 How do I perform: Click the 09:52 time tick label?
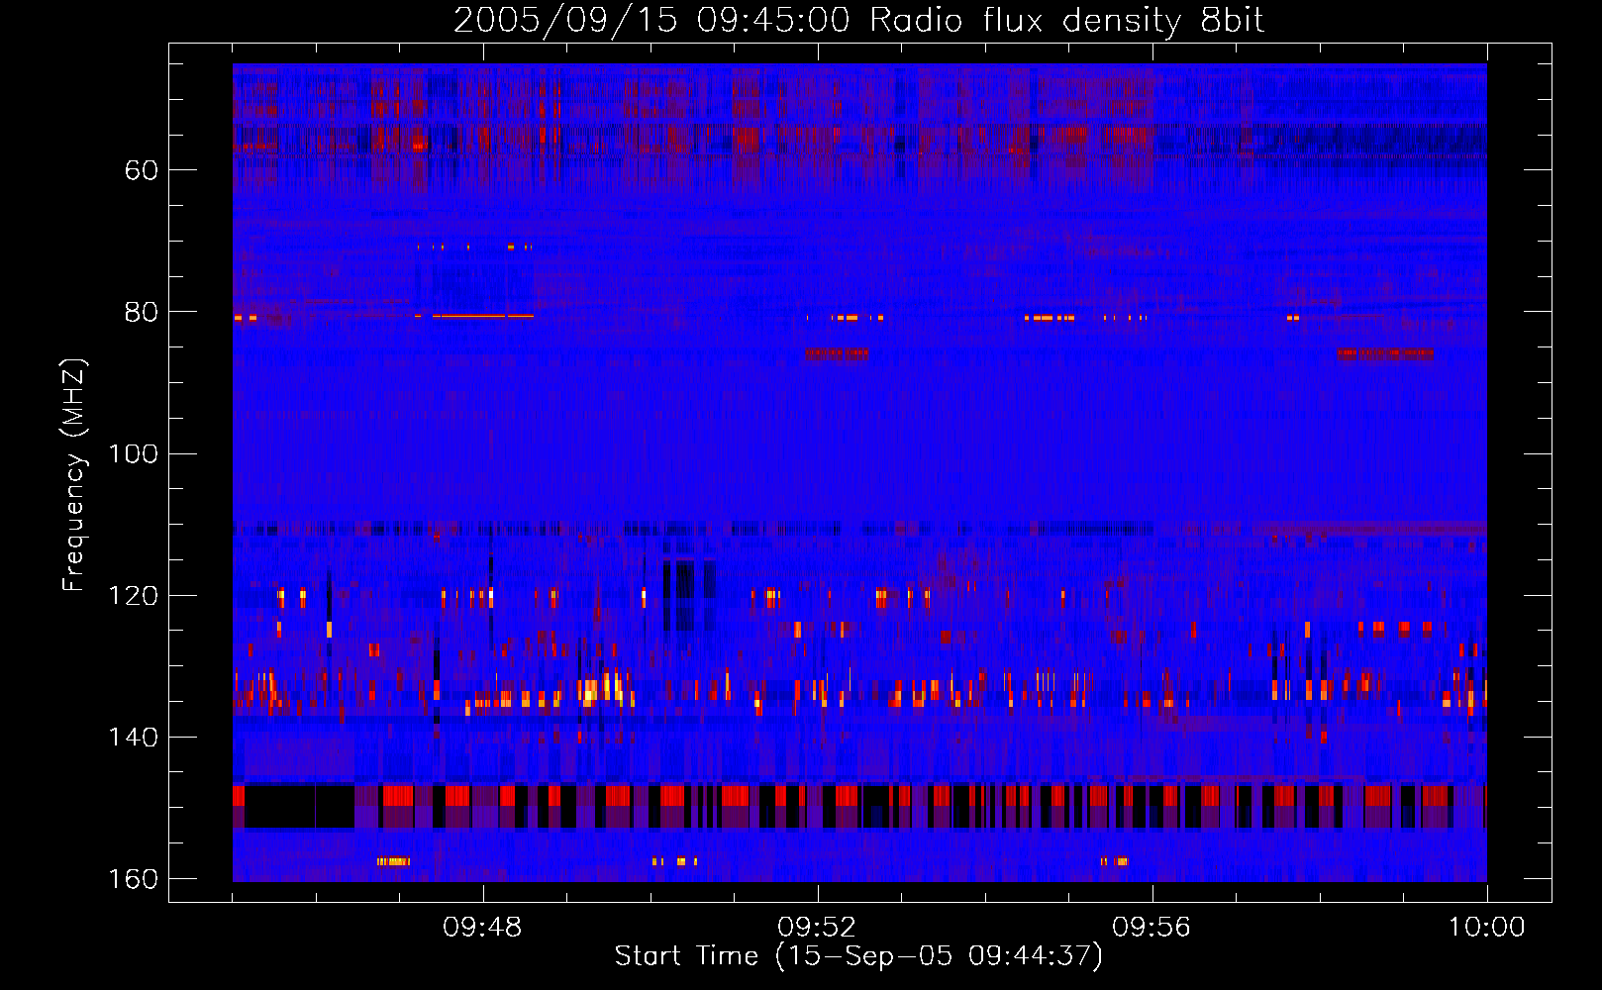(818, 928)
